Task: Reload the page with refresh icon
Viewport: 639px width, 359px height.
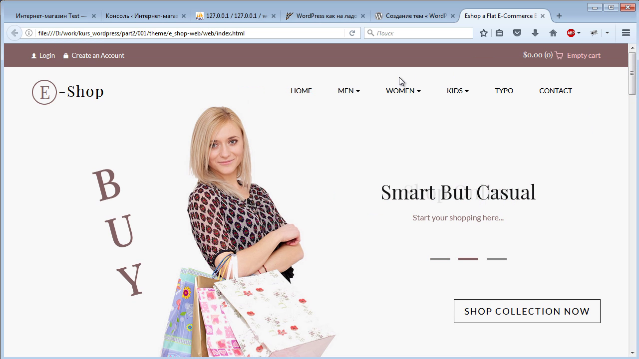Action: click(x=352, y=33)
